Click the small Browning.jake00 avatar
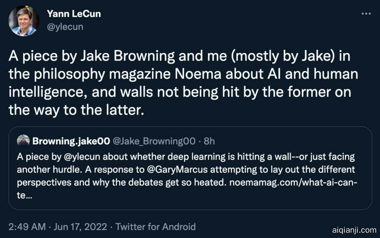Screen dimensions: 380x238 pyautogui.click(x=23, y=141)
